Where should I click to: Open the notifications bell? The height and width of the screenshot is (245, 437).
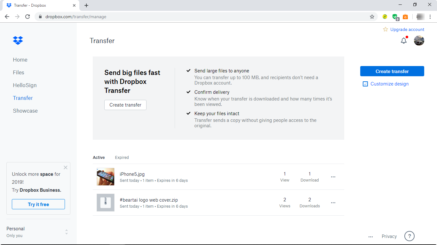point(404,41)
